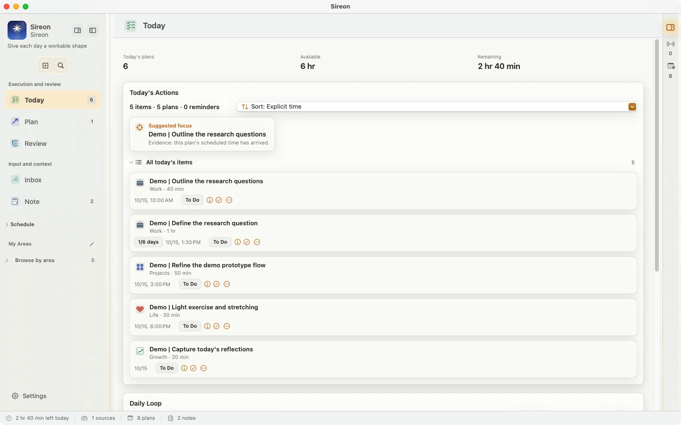Open the Suggested focus card
Screen dimensions: 681x425
(202, 135)
